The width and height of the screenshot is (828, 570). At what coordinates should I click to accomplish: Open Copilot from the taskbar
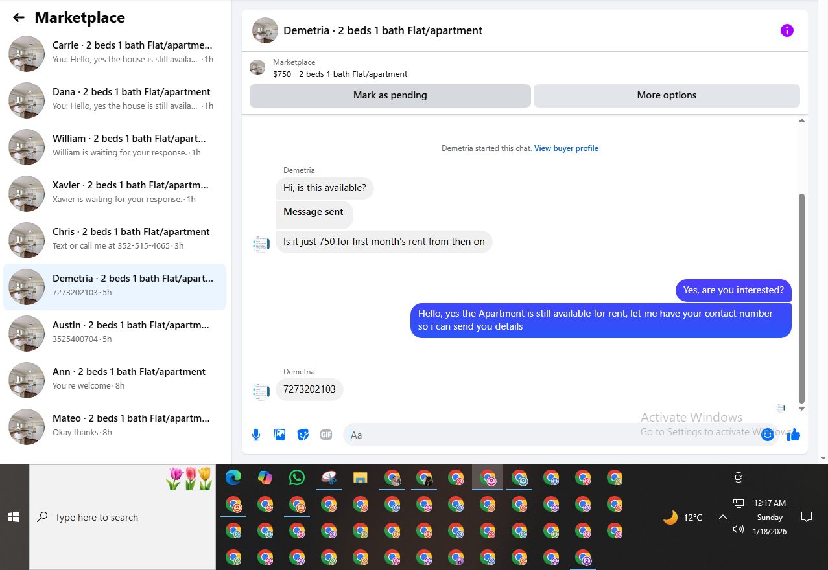[265, 478]
